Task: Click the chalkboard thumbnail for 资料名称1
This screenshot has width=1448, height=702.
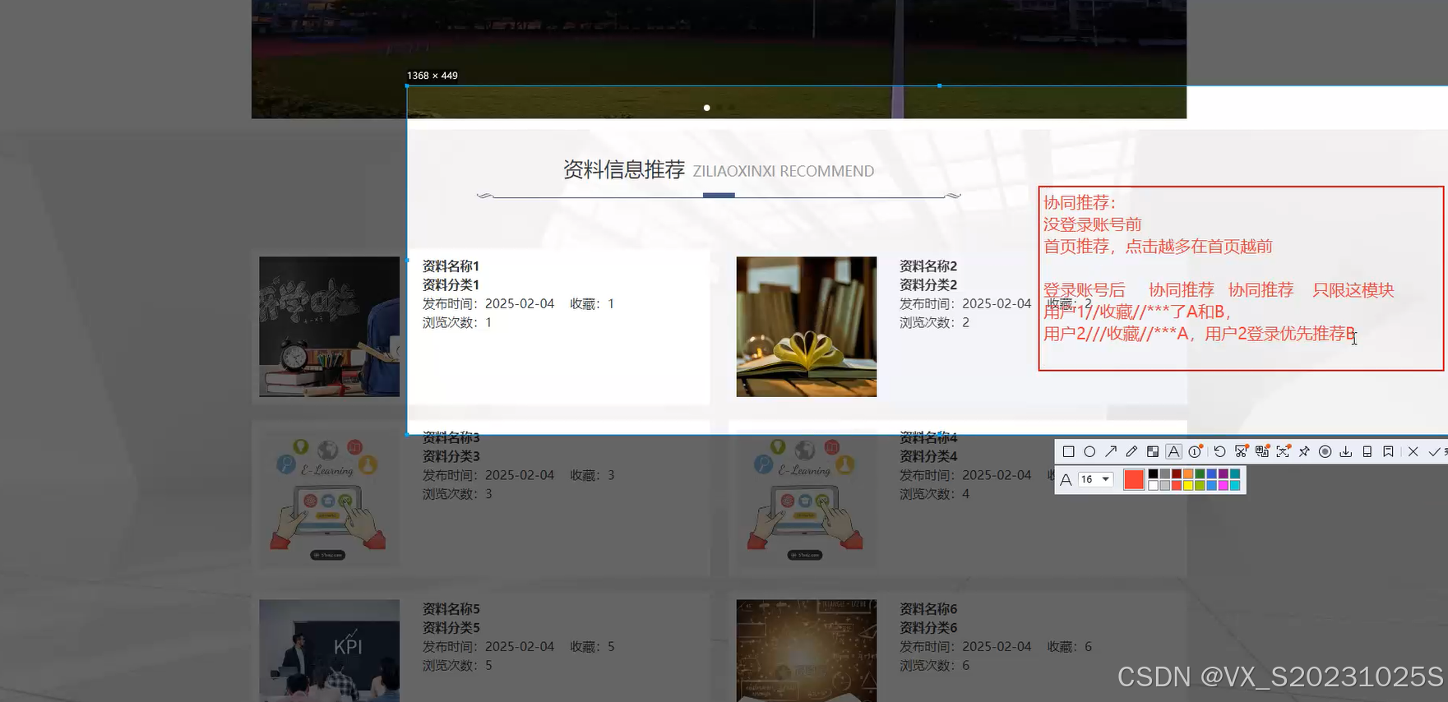Action: pyautogui.click(x=329, y=326)
